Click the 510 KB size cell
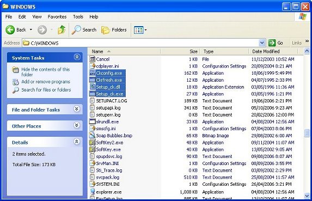The height and width of the screenshot is (201, 312). pyautogui.click(x=191, y=177)
